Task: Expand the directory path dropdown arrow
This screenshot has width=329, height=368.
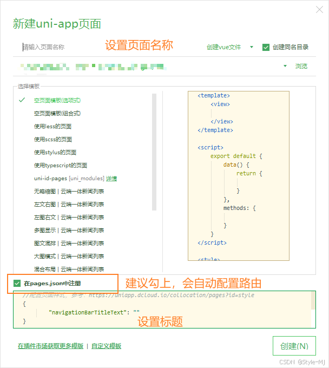Action: pyautogui.click(x=285, y=66)
